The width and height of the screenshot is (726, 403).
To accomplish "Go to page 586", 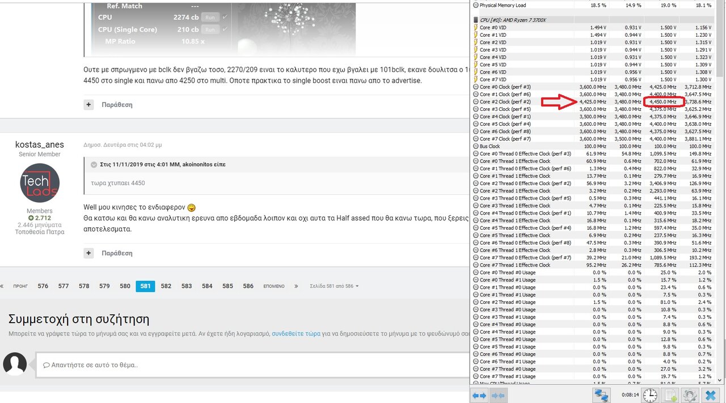I will point(248,286).
